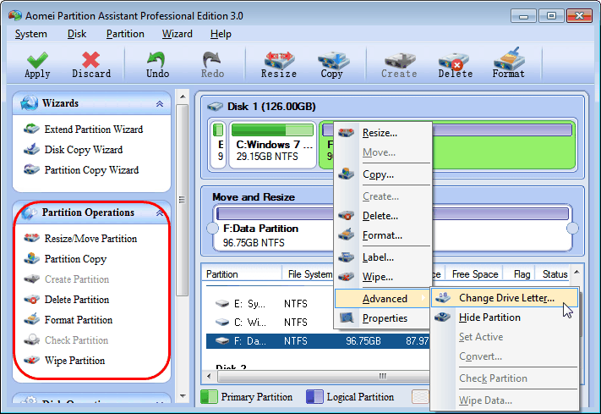601x414 pixels.
Task: Select Change Drive Letter... in submenu
Action: [x=505, y=298]
